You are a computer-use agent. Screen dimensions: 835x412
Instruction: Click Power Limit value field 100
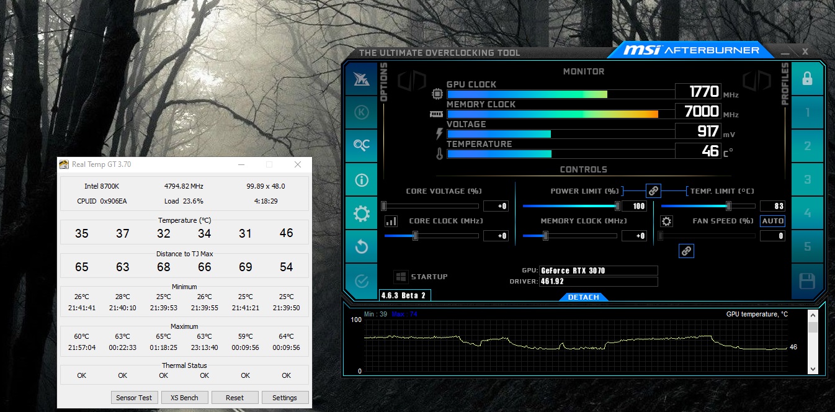click(634, 206)
